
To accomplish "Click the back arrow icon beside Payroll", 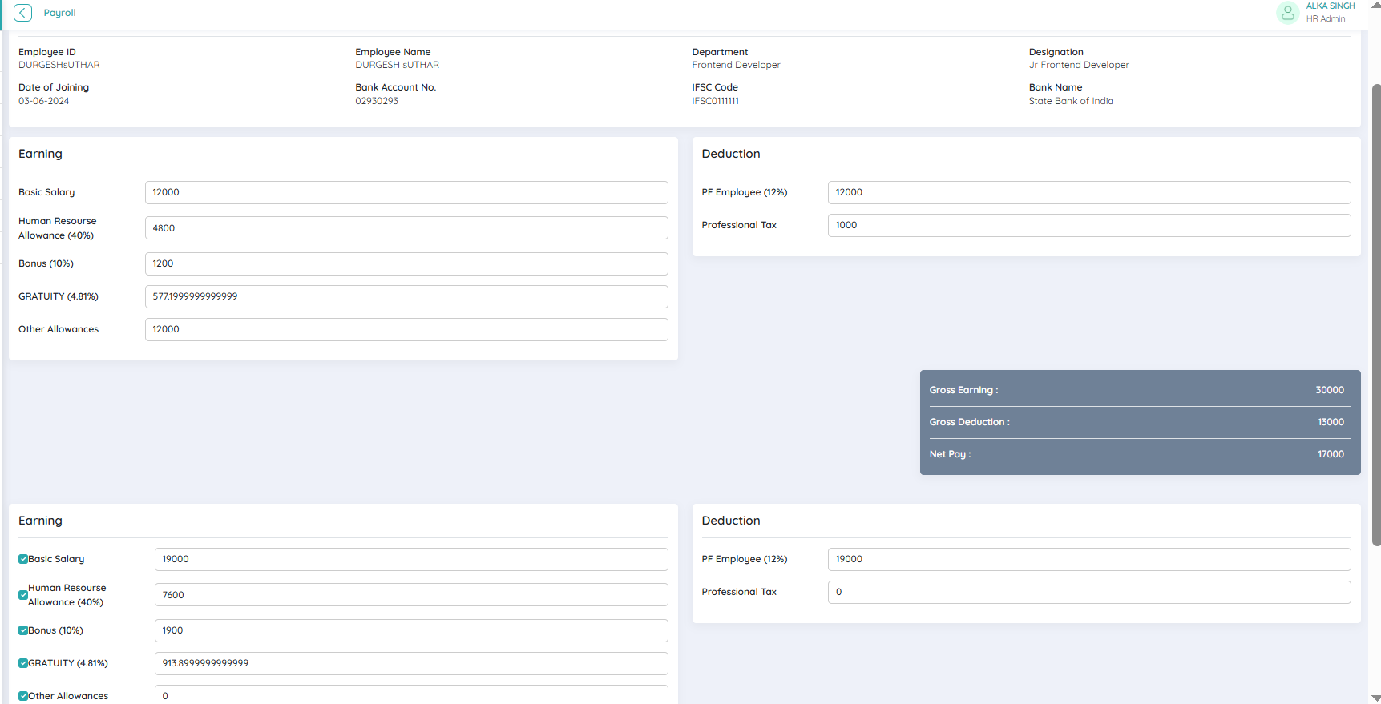I will click(23, 13).
